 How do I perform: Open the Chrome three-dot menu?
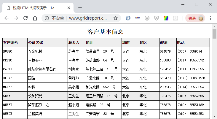click(210, 18)
